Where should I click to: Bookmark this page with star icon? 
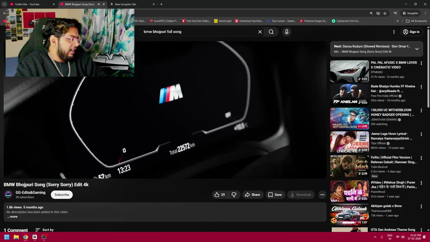(x=385, y=13)
